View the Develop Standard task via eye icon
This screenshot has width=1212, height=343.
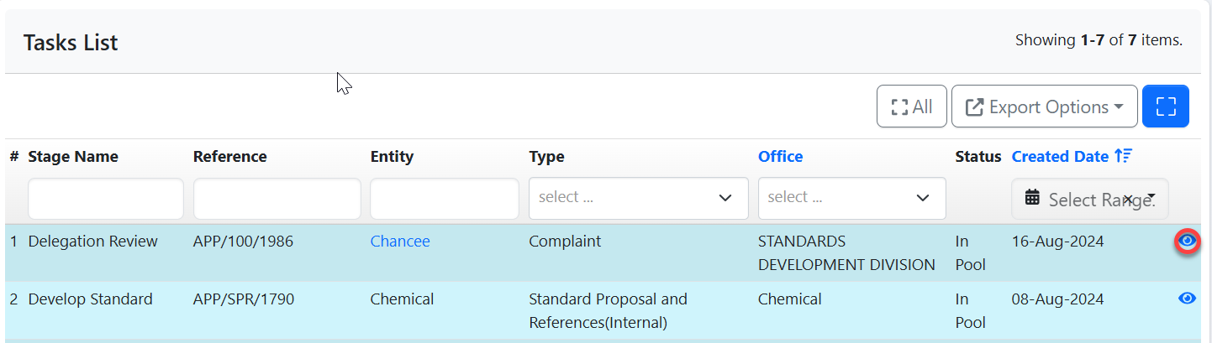point(1187,298)
